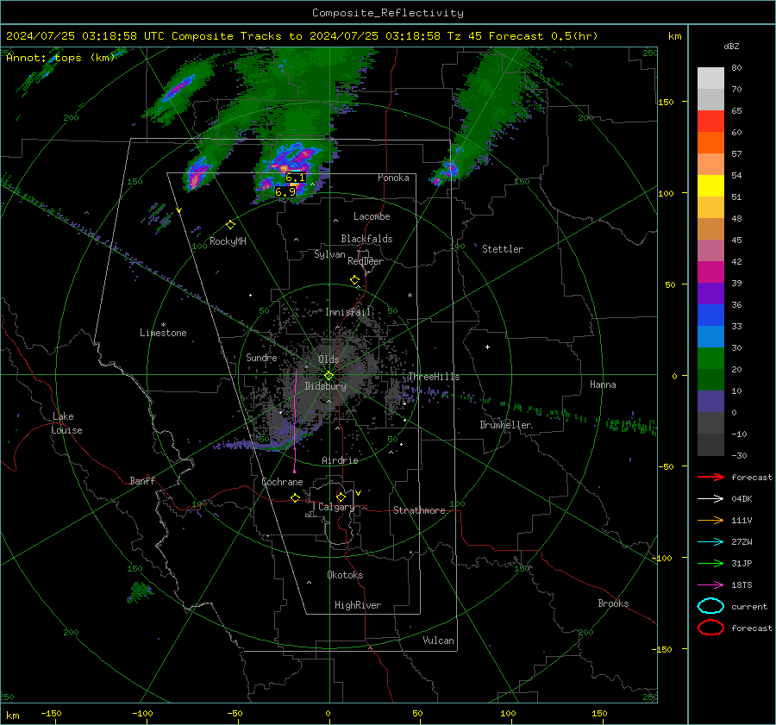Click the -30 dBZ legend value
The width and height of the screenshot is (776, 725).
coord(740,455)
